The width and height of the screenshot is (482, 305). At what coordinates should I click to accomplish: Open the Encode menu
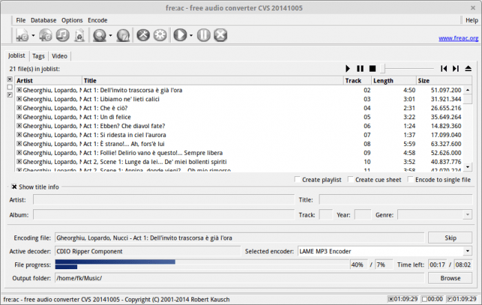coord(97,21)
